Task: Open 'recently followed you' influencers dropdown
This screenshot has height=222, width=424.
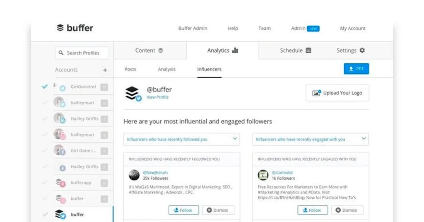Action: pos(182,139)
